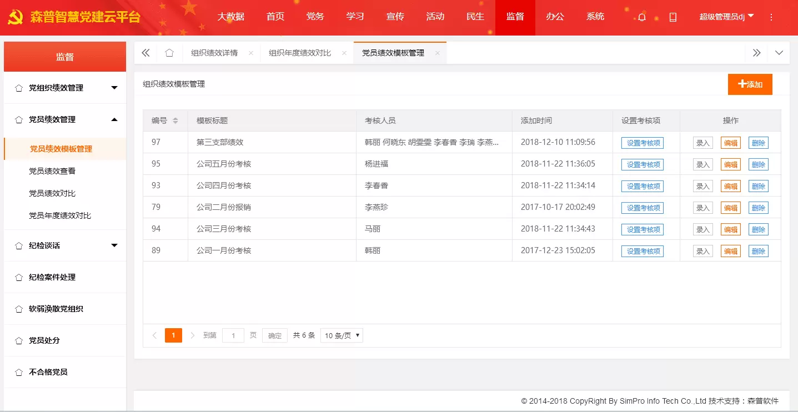Click the mobile phone icon in header

(673, 17)
